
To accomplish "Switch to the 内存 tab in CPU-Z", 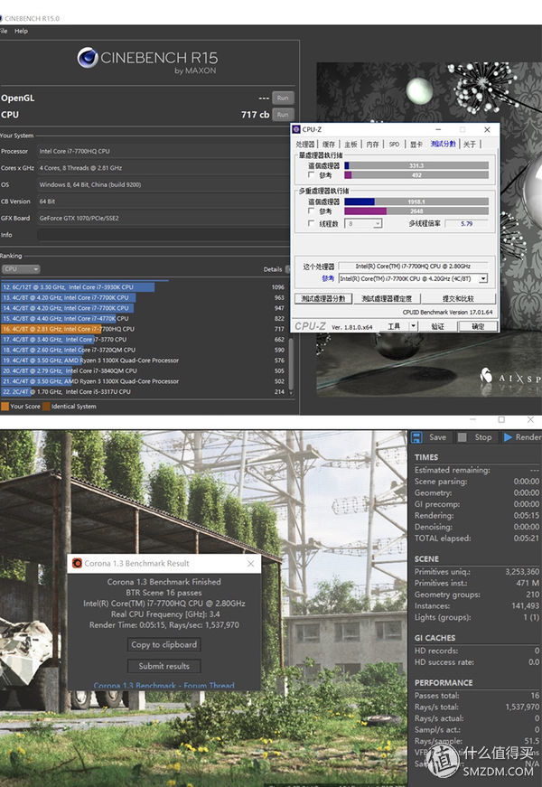I will pyautogui.click(x=372, y=144).
